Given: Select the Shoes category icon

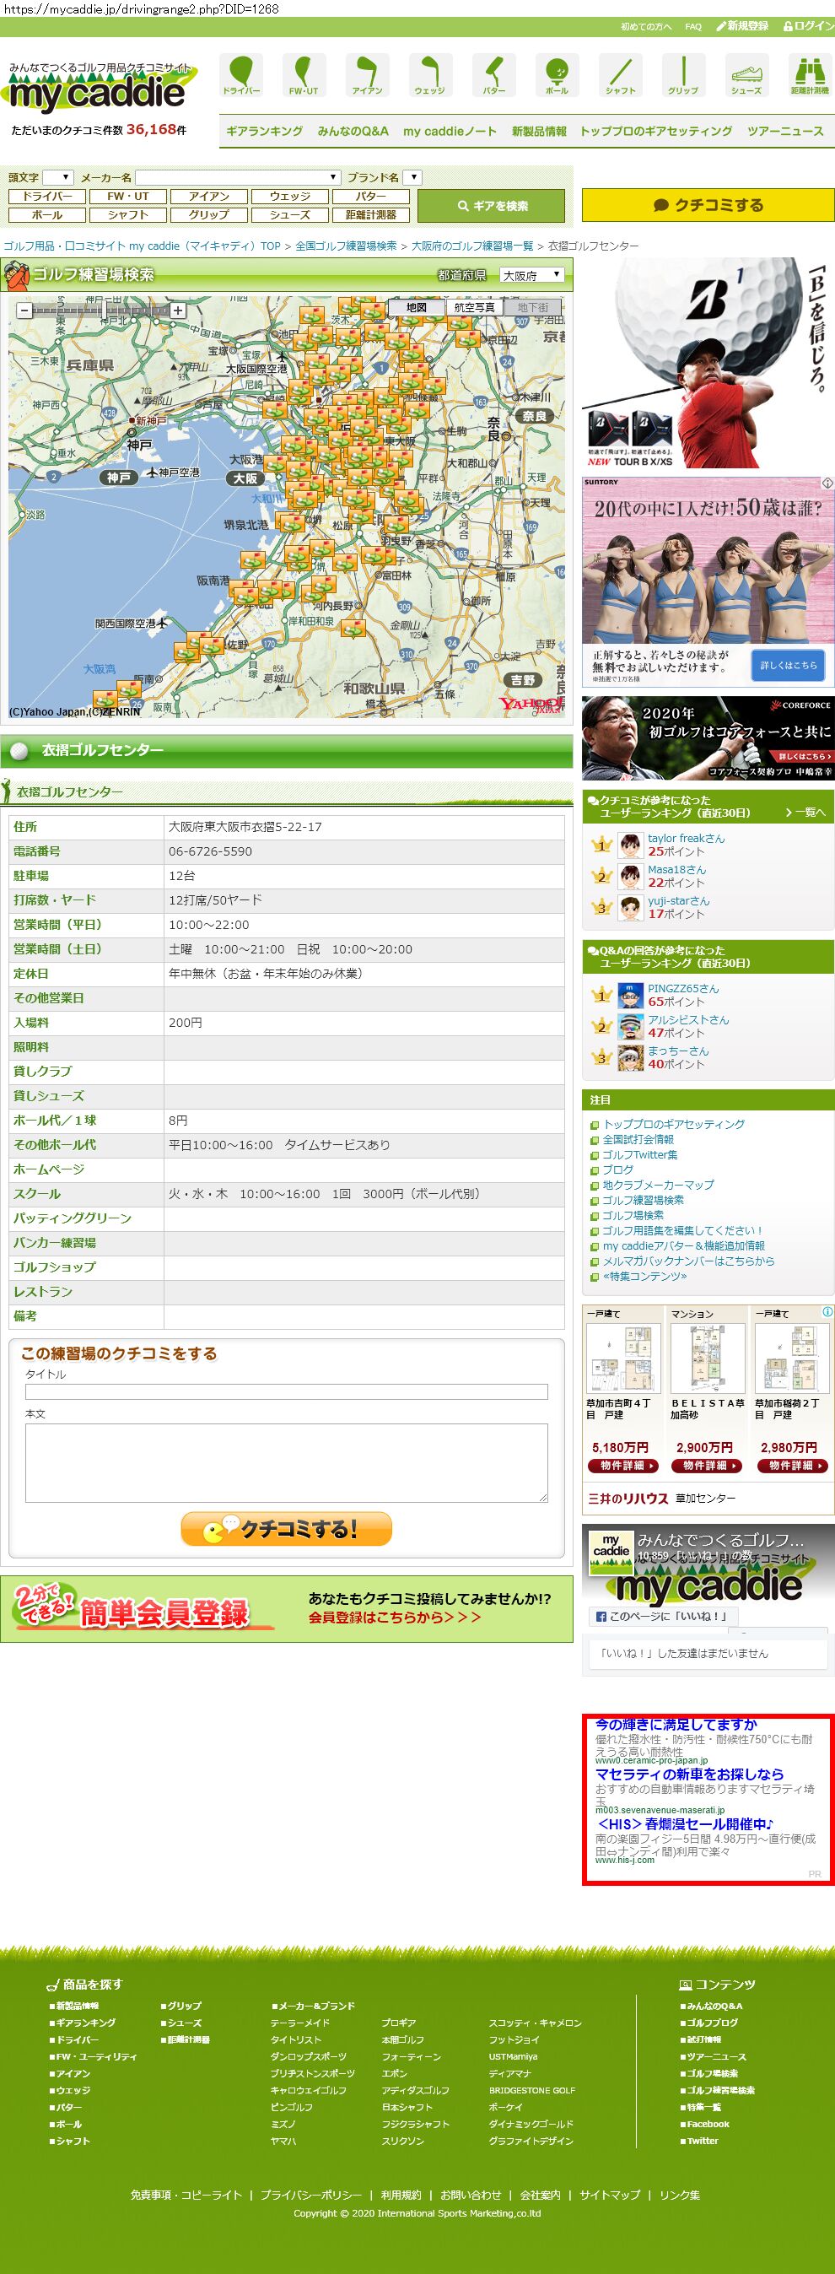Looking at the screenshot, I should point(746,74).
